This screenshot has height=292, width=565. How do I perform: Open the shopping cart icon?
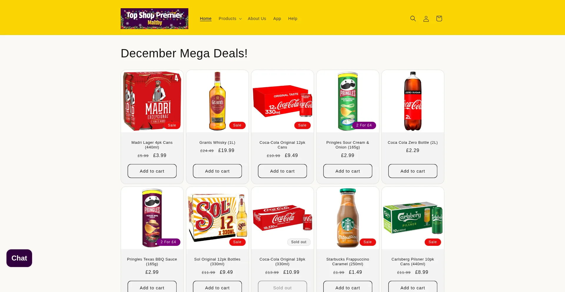click(439, 19)
